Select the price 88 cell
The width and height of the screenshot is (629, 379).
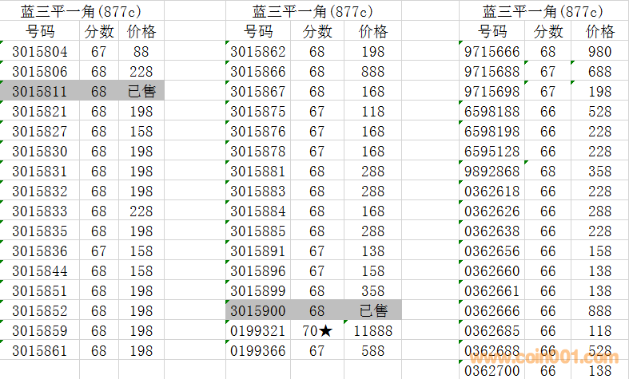click(x=141, y=52)
